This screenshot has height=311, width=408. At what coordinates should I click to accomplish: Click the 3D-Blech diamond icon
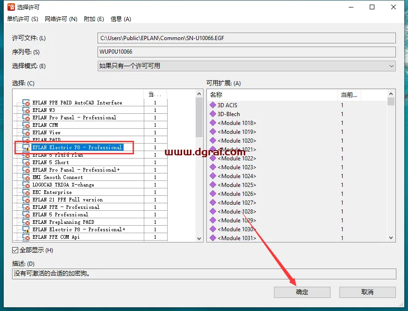[213, 114]
